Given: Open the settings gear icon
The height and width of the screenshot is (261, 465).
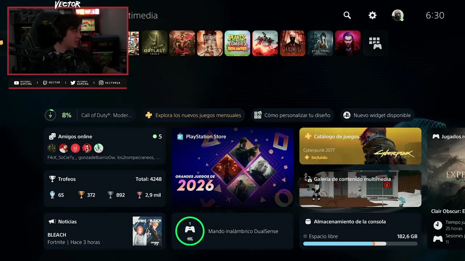Looking at the screenshot, I should pyautogui.click(x=372, y=15).
